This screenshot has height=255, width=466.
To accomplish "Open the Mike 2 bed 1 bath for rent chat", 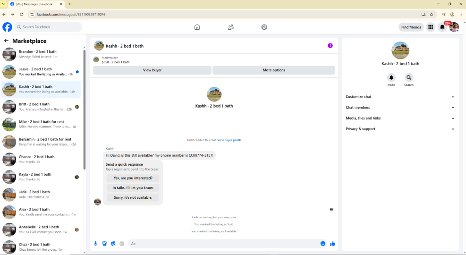I will (41, 124).
